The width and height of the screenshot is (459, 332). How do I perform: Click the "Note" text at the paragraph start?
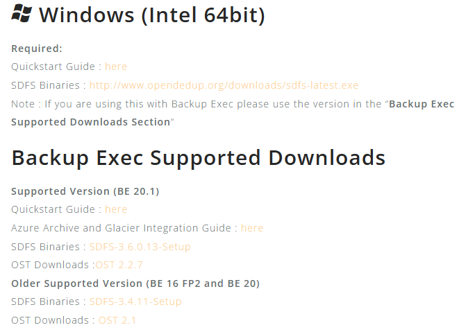(23, 104)
